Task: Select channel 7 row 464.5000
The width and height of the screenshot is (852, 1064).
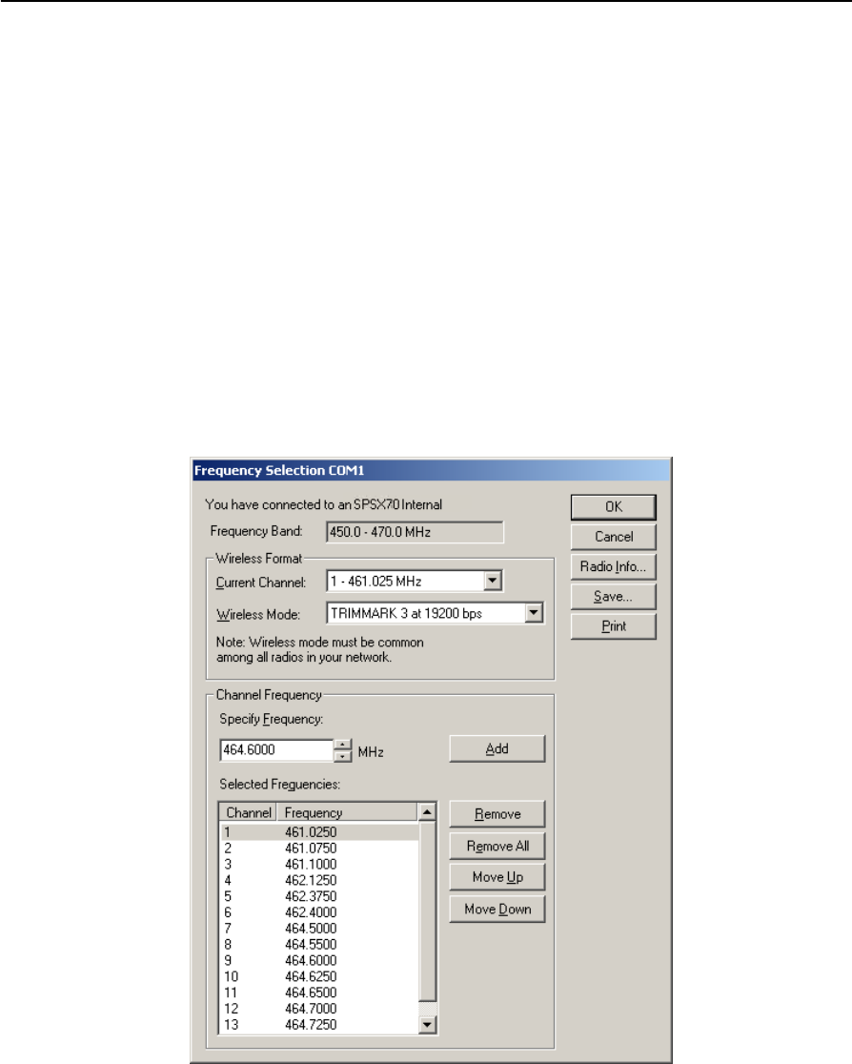Action: coord(319,929)
